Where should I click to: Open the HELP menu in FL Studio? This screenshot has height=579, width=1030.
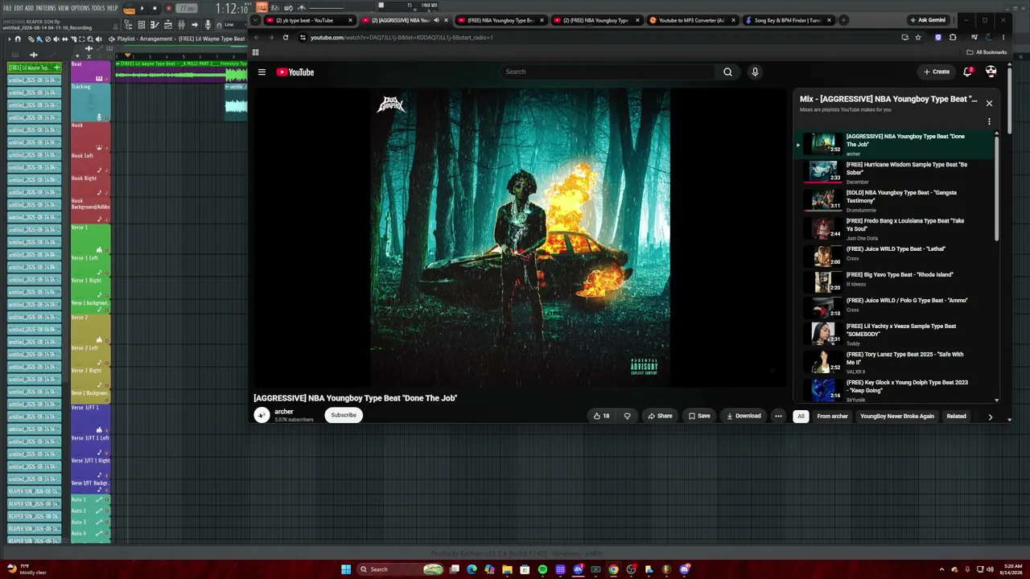coord(113,8)
